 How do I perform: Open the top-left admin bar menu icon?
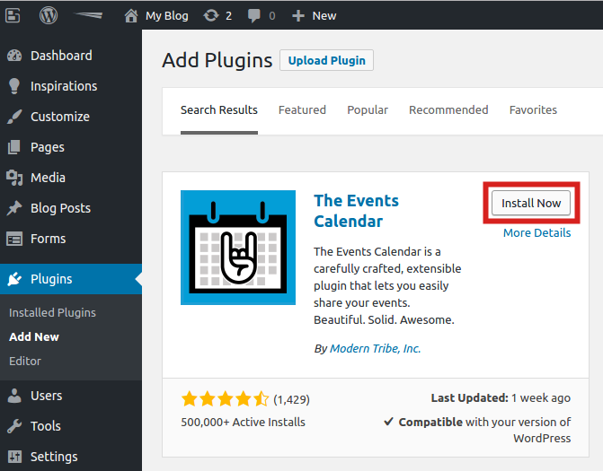(15, 15)
